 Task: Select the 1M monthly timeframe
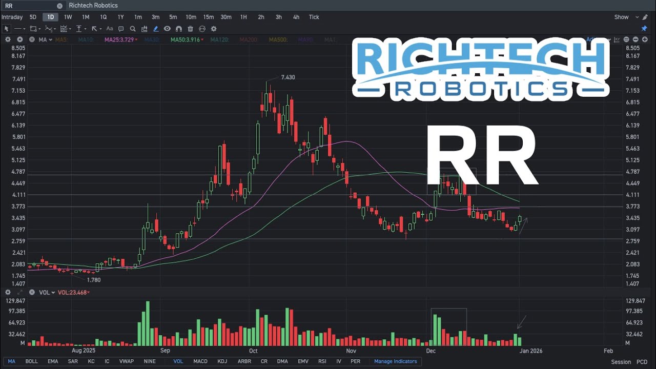[x=86, y=17]
